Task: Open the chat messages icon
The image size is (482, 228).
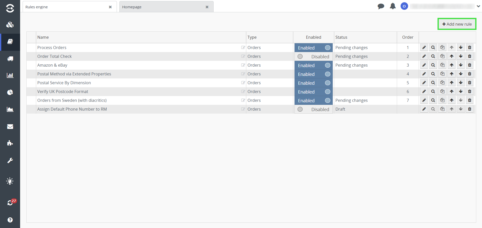Action: tap(381, 6)
